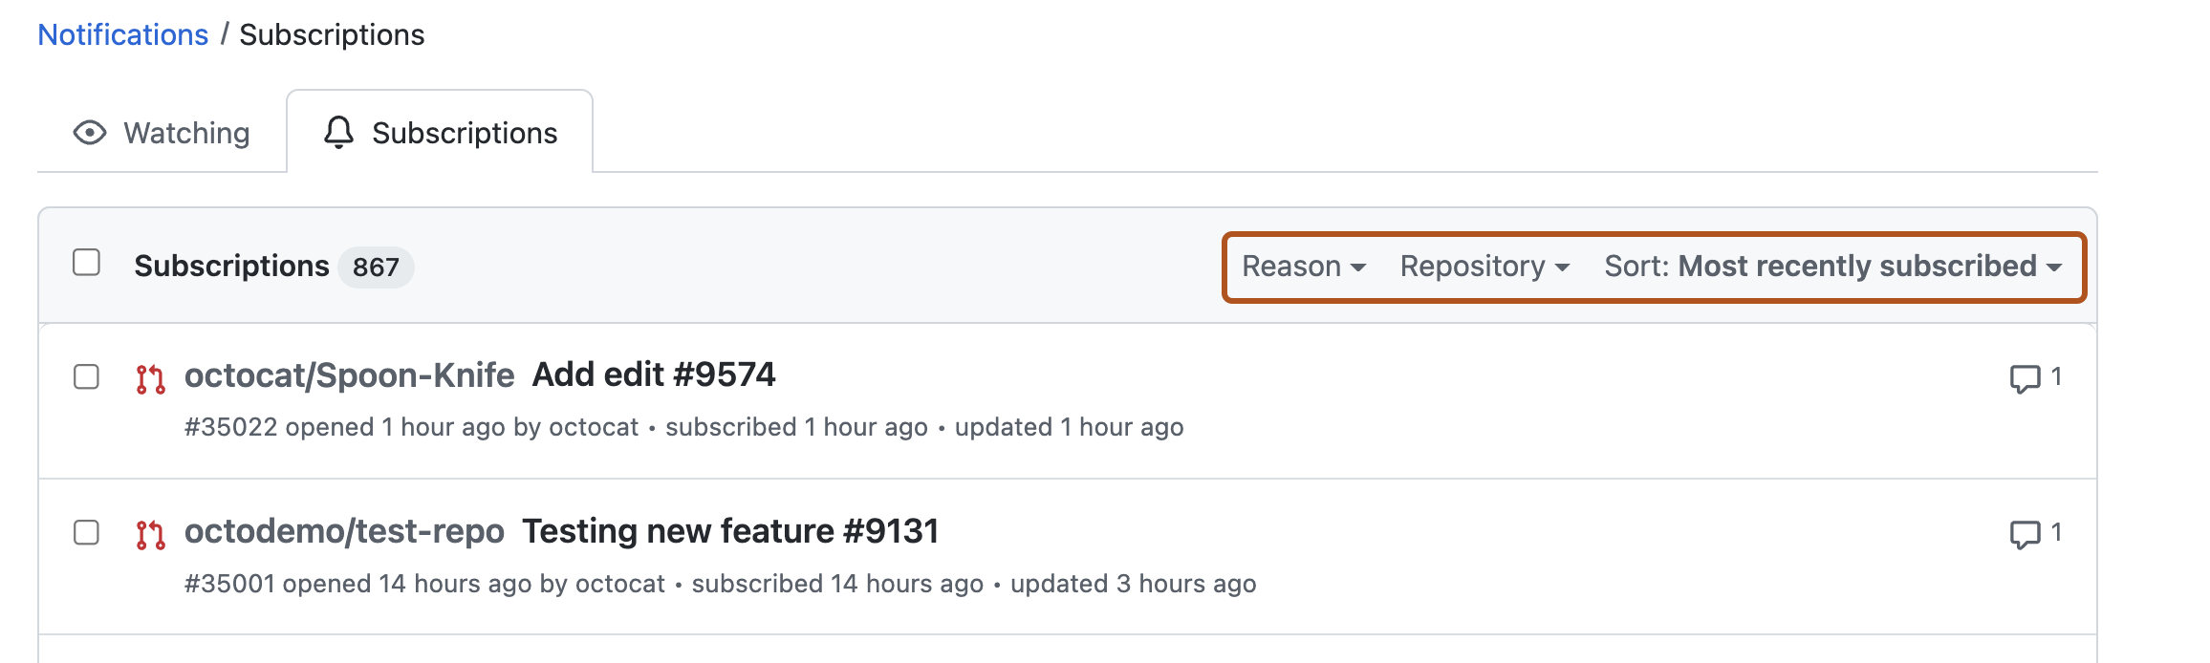The image size is (2210, 663).
Task: Click the pull request icon next to octocat/Spoon-Knife
Action: tap(150, 376)
